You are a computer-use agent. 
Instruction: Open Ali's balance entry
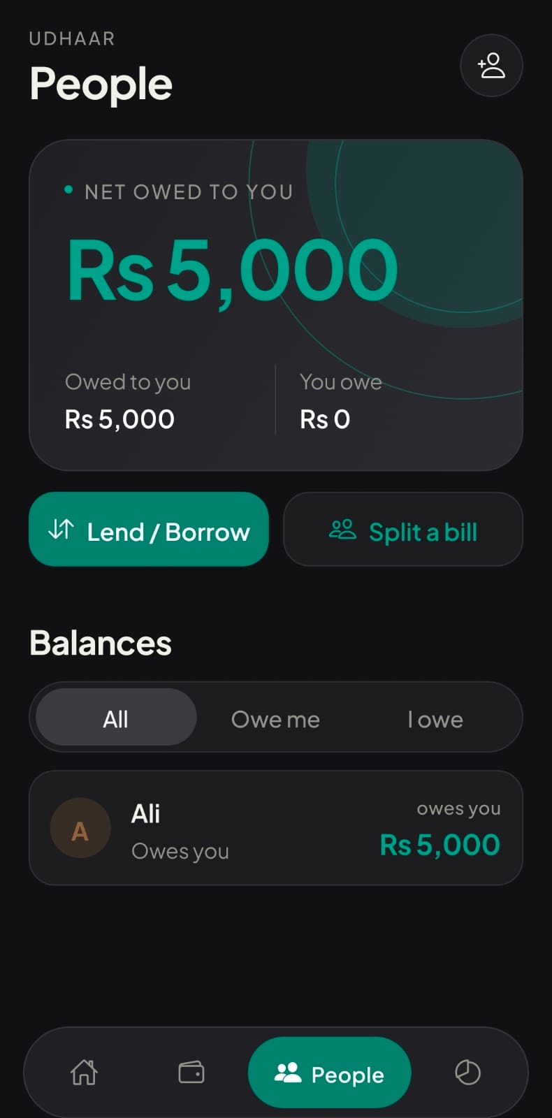[x=276, y=828]
